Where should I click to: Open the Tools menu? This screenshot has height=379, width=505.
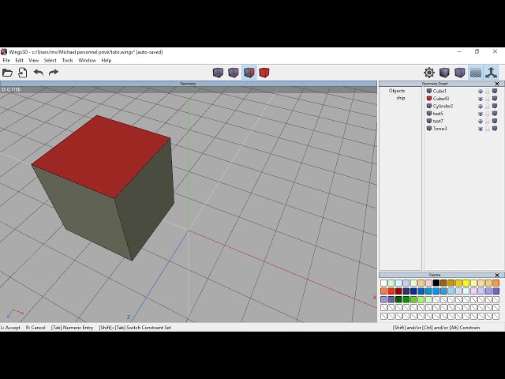[67, 60]
